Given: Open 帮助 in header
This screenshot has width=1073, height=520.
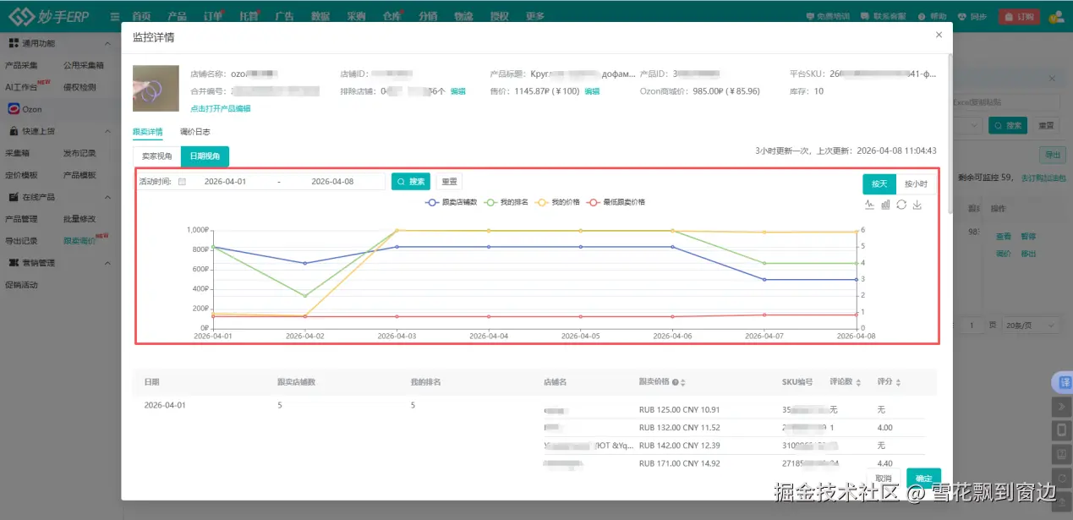Looking at the screenshot, I should 933,16.
